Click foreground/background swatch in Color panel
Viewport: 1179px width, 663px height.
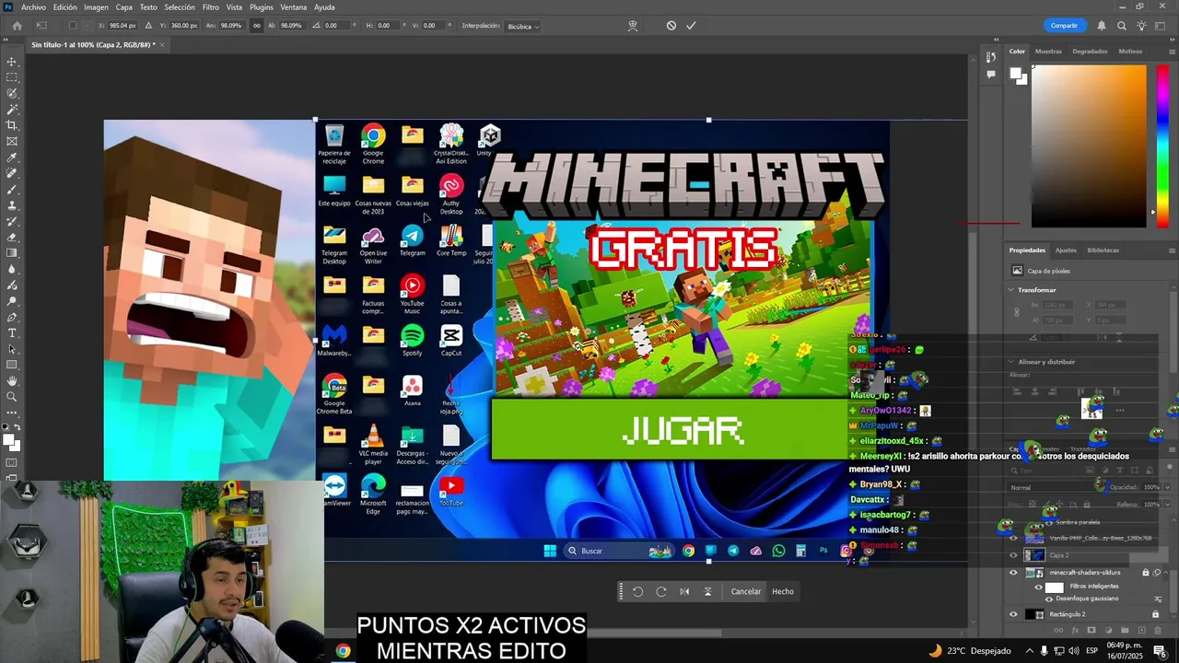pyautogui.click(x=1018, y=76)
